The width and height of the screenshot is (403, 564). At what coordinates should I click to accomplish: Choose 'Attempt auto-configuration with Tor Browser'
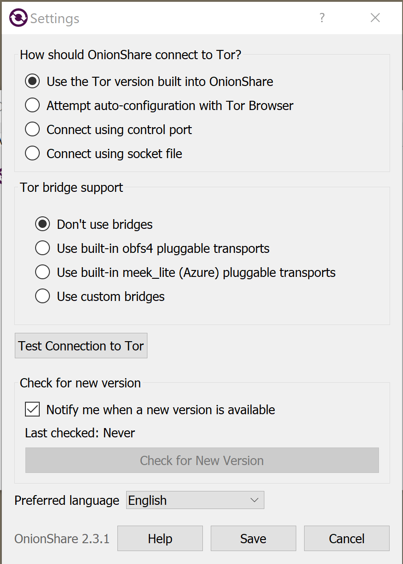pyautogui.click(x=32, y=105)
